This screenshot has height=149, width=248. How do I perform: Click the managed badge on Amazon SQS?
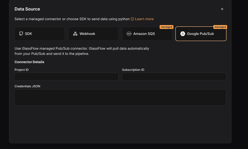click(167, 27)
